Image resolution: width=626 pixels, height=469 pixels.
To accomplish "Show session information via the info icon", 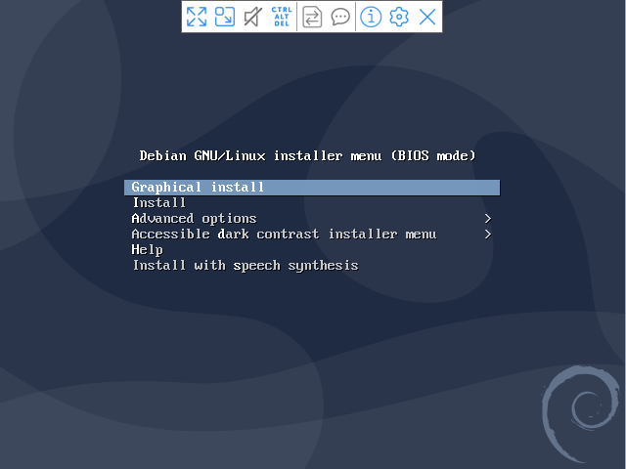I will click(371, 17).
